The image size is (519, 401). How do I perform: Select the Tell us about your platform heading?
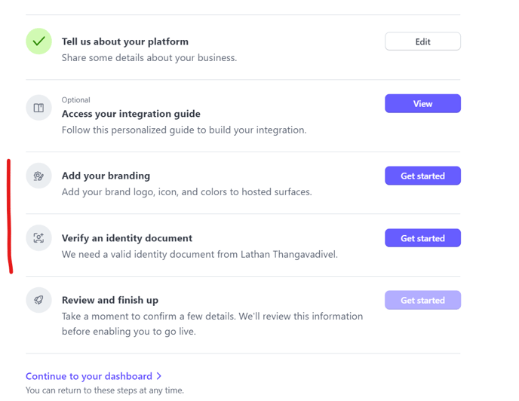pos(125,41)
